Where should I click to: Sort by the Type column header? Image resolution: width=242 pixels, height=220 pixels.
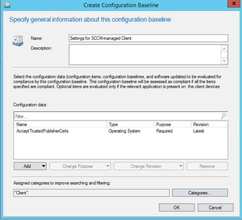[130, 124]
